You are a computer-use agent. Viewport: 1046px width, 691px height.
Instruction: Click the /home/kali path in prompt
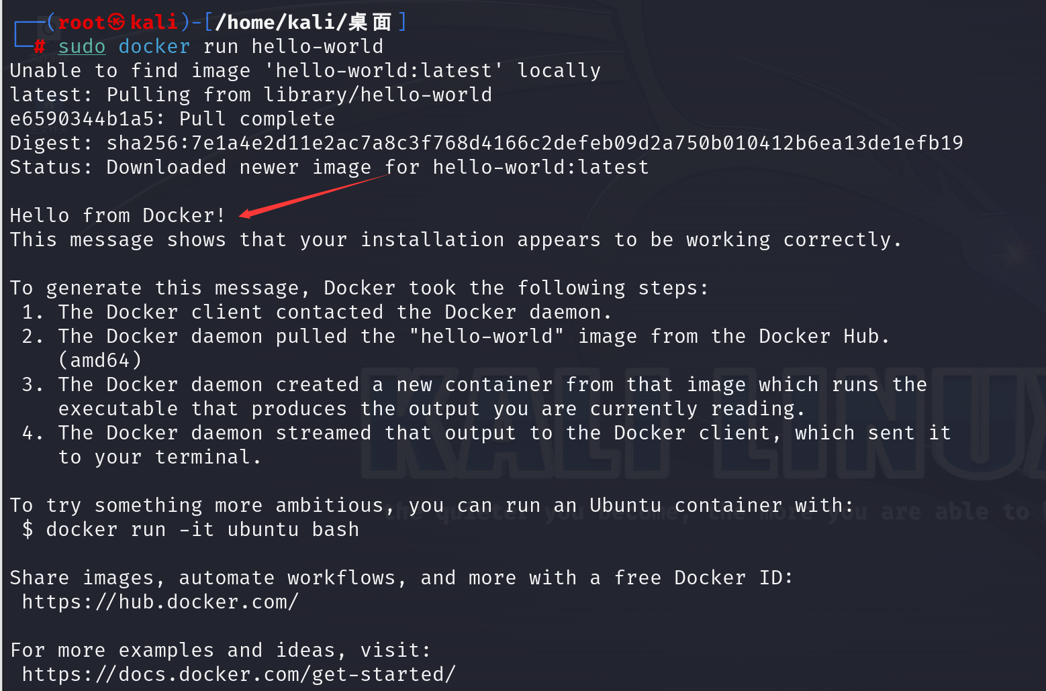pos(281,22)
